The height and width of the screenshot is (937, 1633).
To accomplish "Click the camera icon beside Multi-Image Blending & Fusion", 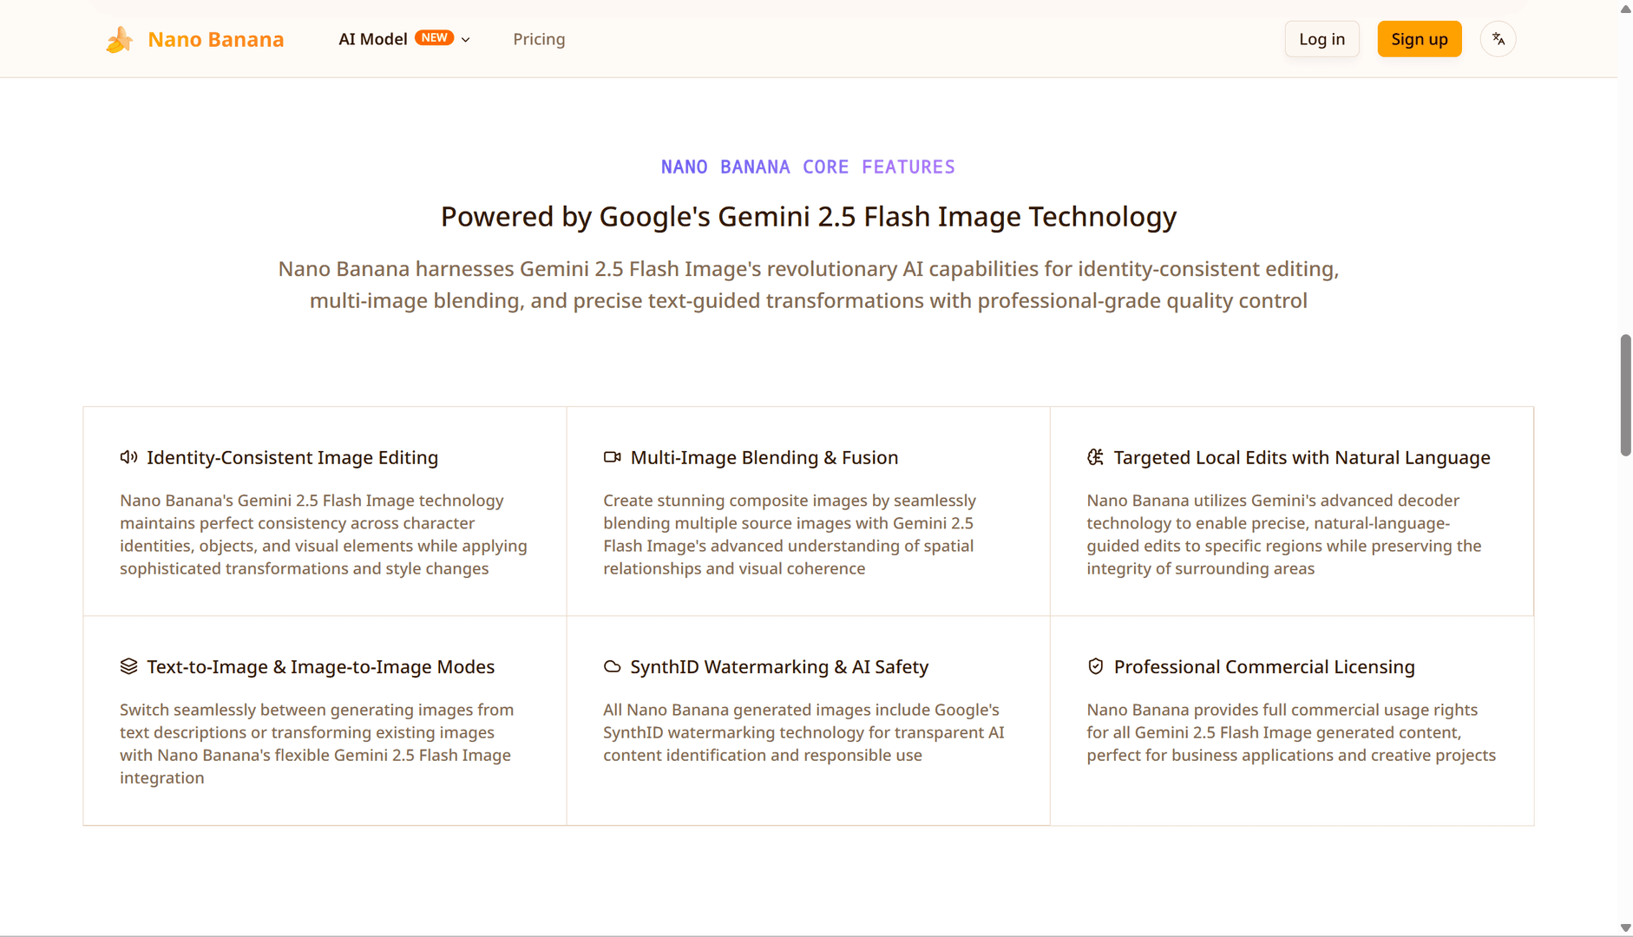I will click(x=613, y=457).
